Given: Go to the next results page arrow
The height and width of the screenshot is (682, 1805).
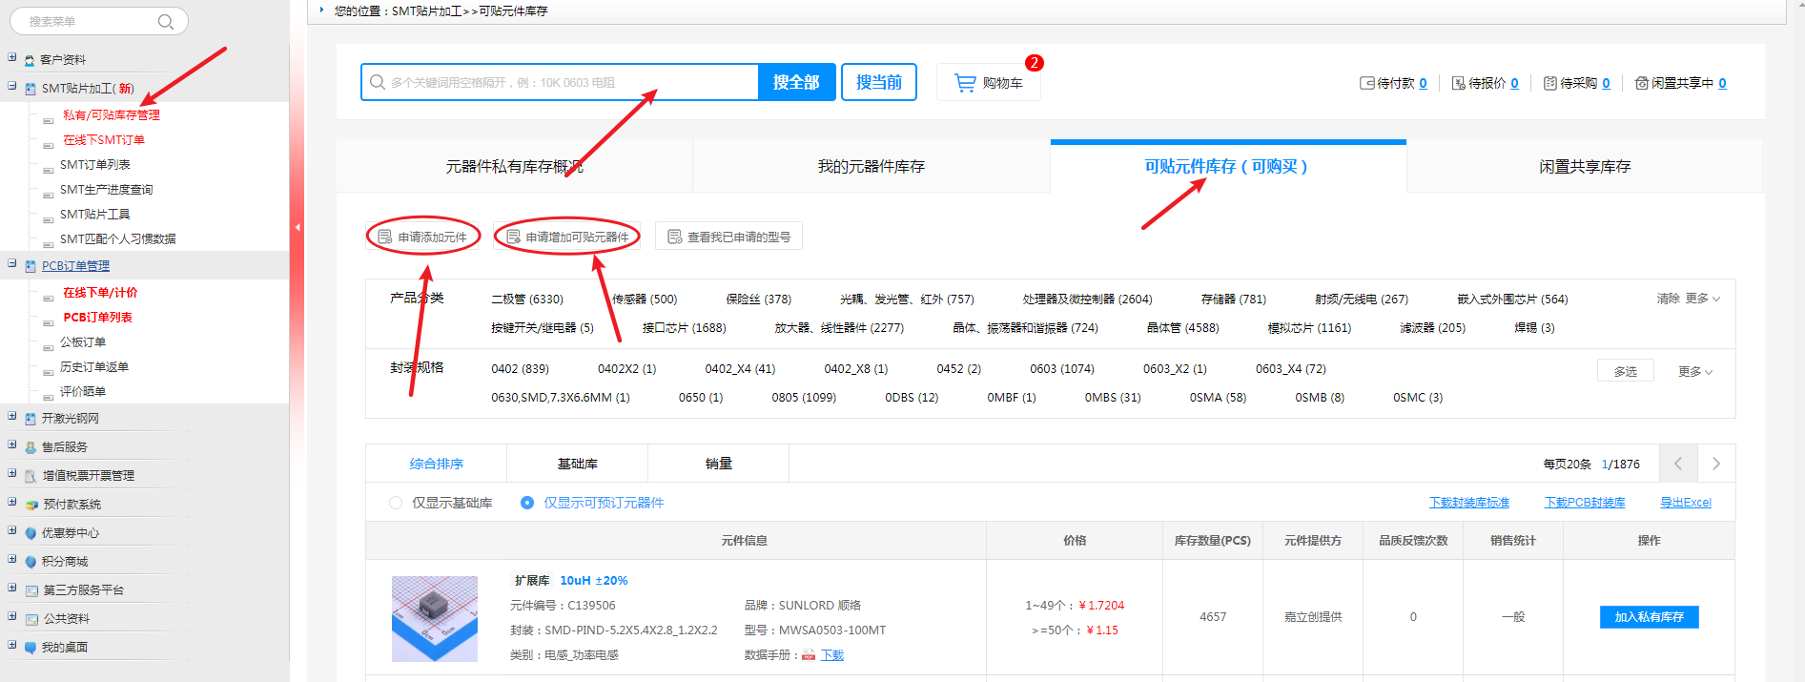Looking at the screenshot, I should [1715, 464].
